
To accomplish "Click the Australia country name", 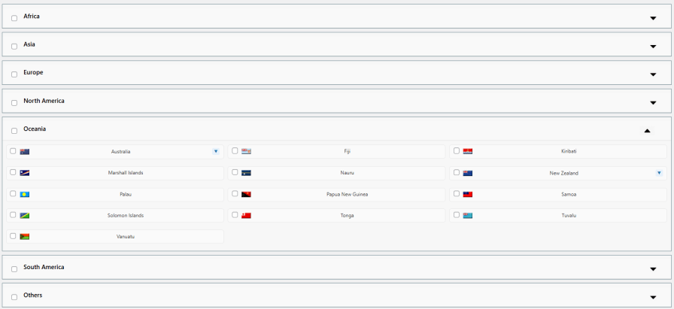I will [x=121, y=152].
